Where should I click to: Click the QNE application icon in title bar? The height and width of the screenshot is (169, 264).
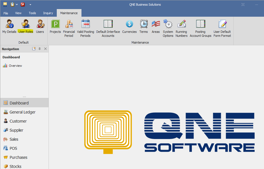click(5, 4)
